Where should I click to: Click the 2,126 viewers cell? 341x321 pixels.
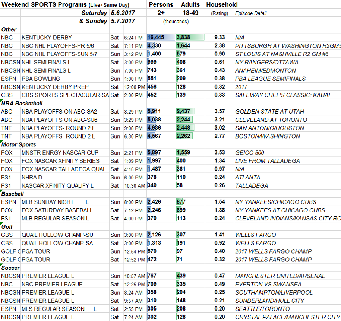click(x=161, y=235)
